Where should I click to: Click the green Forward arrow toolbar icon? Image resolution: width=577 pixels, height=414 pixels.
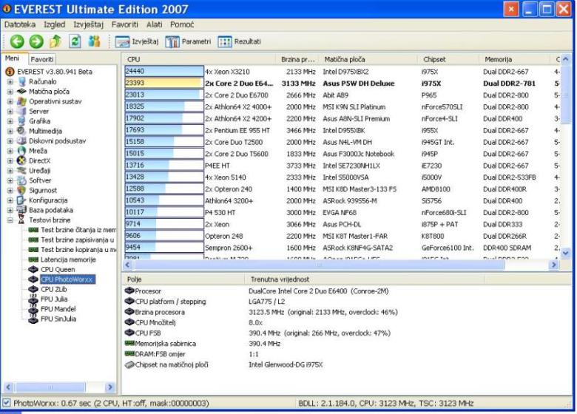point(33,42)
